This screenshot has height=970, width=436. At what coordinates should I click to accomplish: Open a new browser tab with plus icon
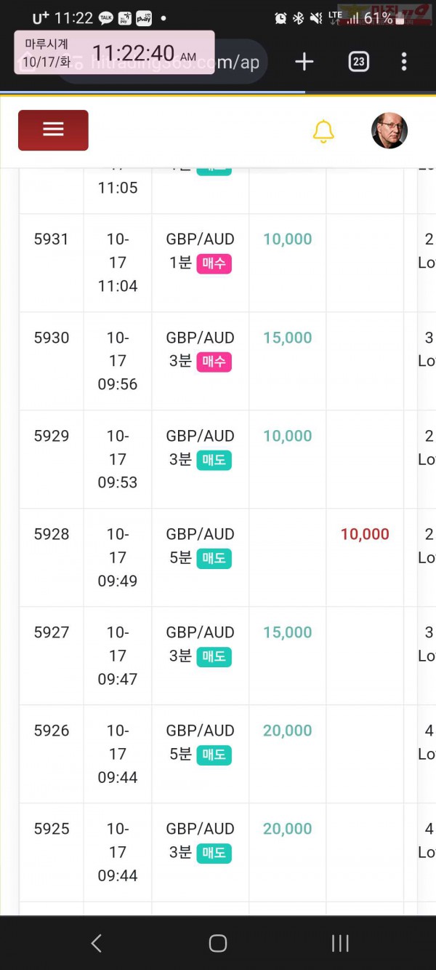tap(304, 62)
